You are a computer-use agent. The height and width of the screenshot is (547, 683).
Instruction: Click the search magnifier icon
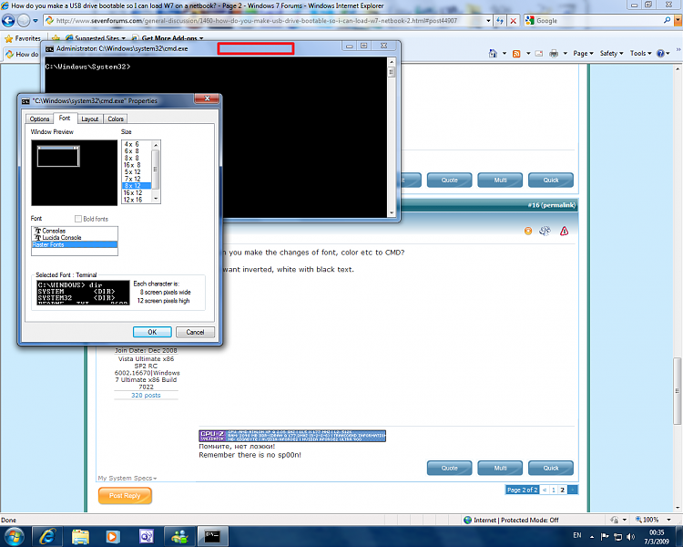(667, 20)
